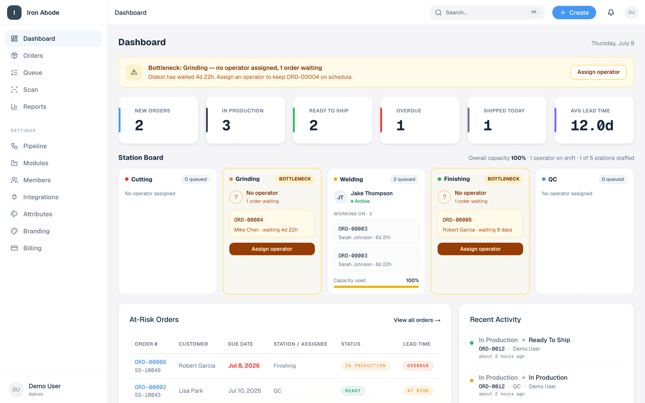This screenshot has width=645, height=403.
Task: Click the READY status badge
Action: [353, 391]
